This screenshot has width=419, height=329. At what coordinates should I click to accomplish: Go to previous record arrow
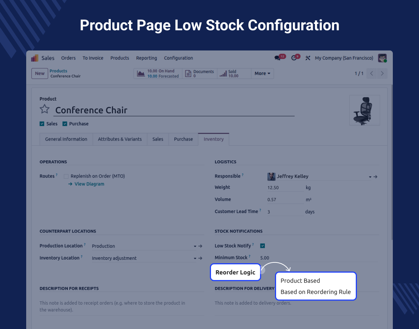pyautogui.click(x=371, y=73)
